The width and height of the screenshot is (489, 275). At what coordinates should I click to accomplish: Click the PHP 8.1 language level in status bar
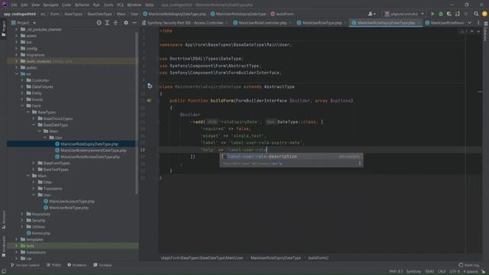point(396,272)
